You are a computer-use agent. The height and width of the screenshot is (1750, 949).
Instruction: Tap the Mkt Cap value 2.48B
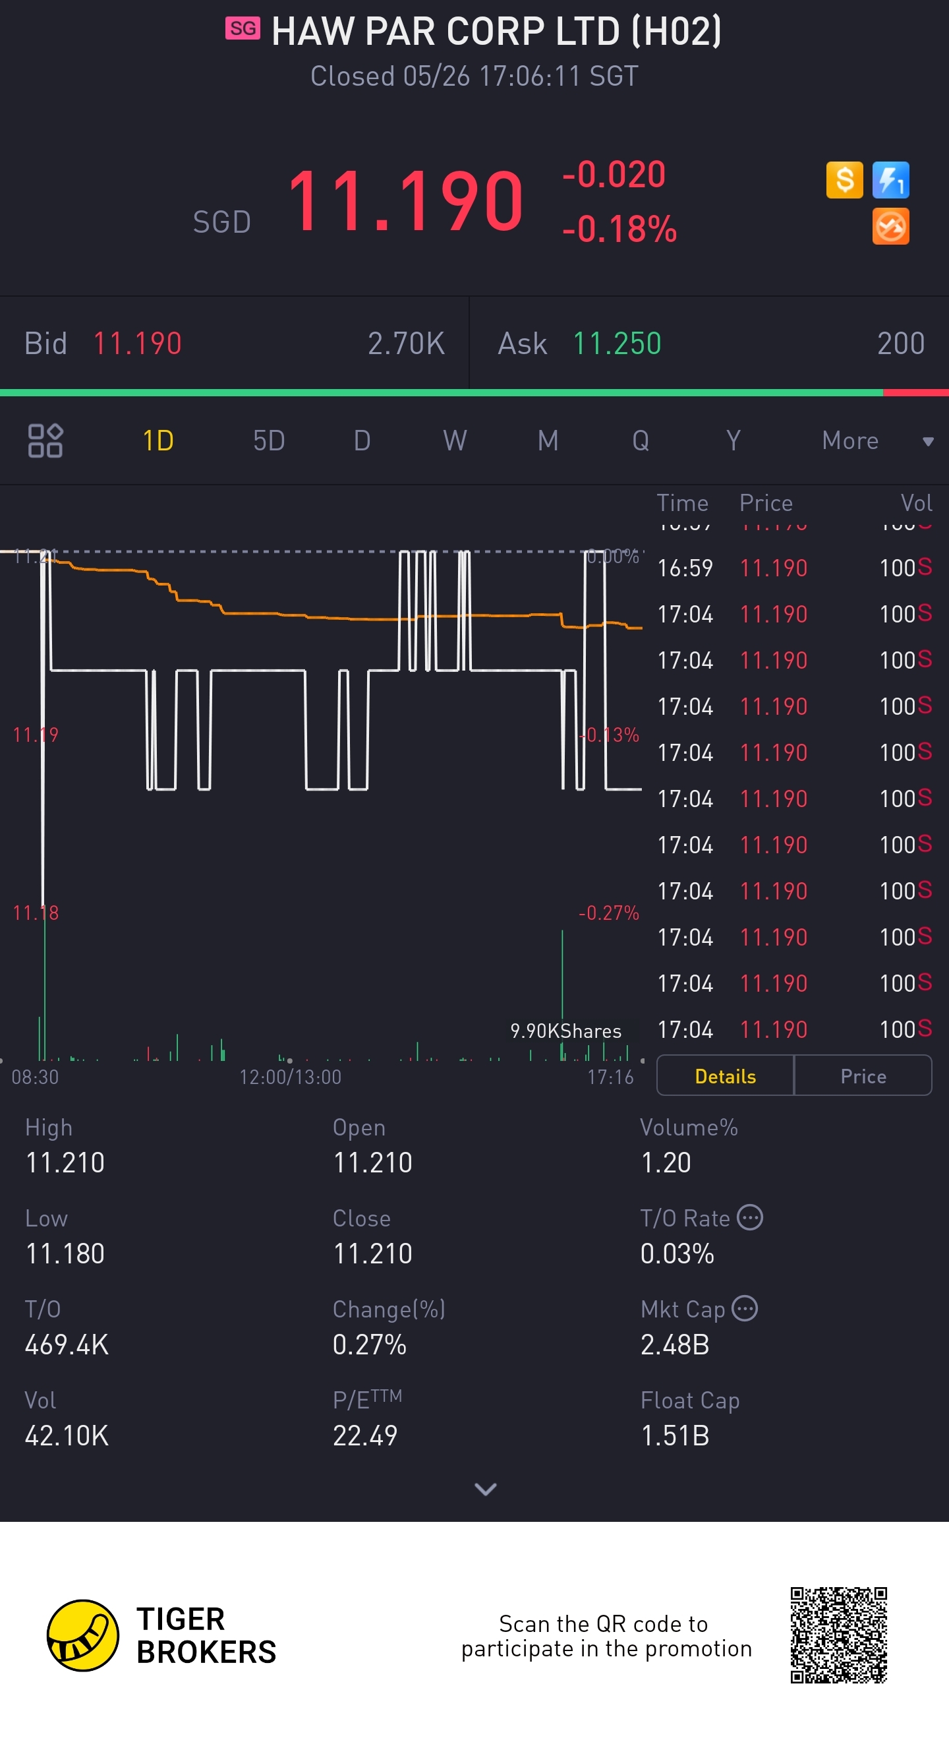point(676,1344)
